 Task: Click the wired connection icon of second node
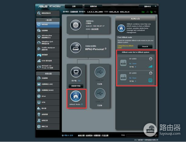150,80
